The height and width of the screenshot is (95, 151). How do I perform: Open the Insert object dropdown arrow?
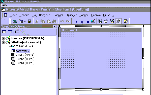25,21
